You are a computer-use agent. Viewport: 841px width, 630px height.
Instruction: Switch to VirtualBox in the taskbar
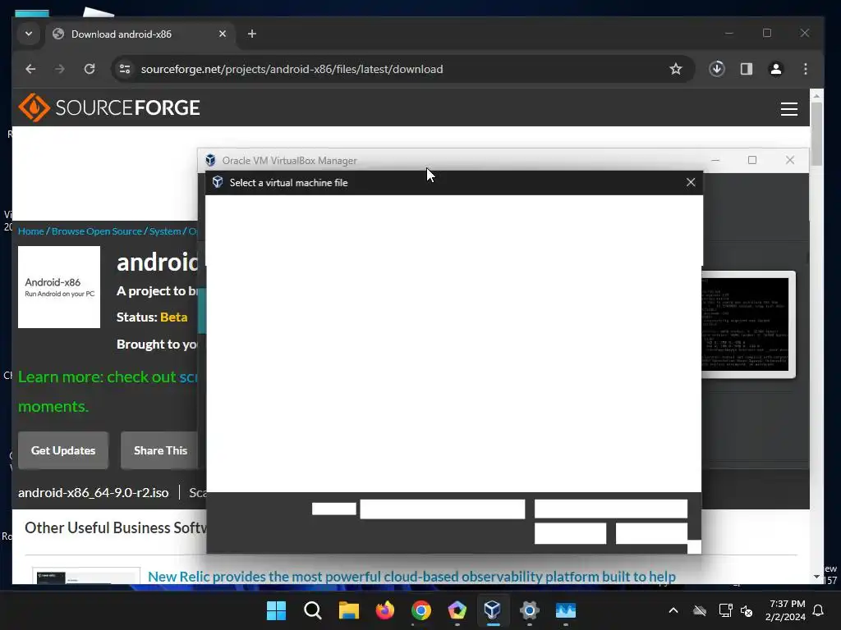coord(493,610)
